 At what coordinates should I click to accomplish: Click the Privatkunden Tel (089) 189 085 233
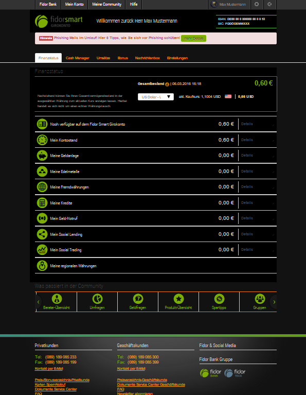point(61,357)
